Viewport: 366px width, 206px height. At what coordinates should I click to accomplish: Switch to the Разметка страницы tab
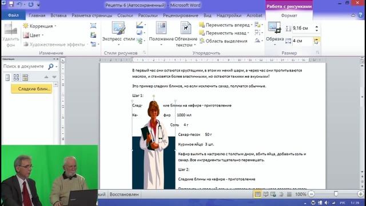coord(91,15)
